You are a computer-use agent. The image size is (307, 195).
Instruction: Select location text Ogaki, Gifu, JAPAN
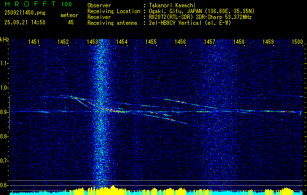pos(176,11)
